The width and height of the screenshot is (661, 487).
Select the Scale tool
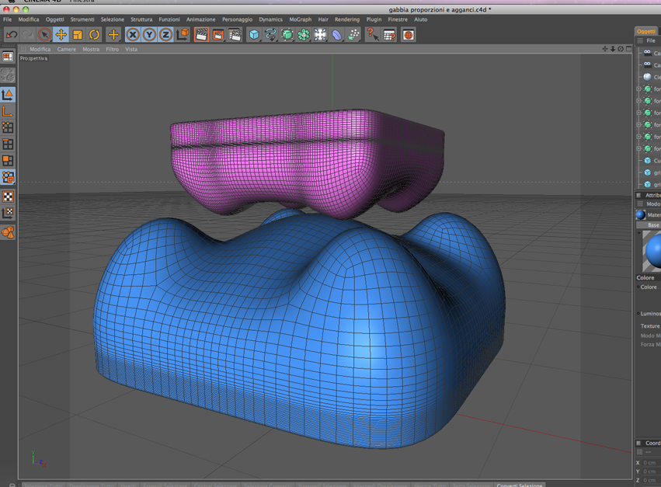click(x=78, y=35)
